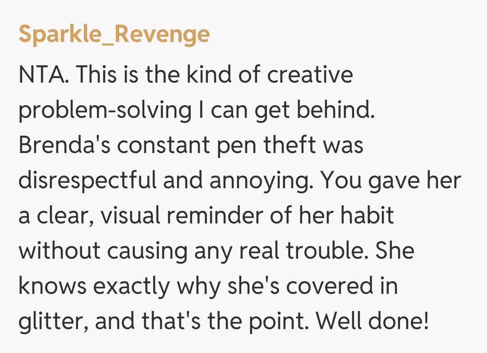Click the word "habit" in the comment
The height and width of the screenshot is (353, 487).
click(x=366, y=216)
